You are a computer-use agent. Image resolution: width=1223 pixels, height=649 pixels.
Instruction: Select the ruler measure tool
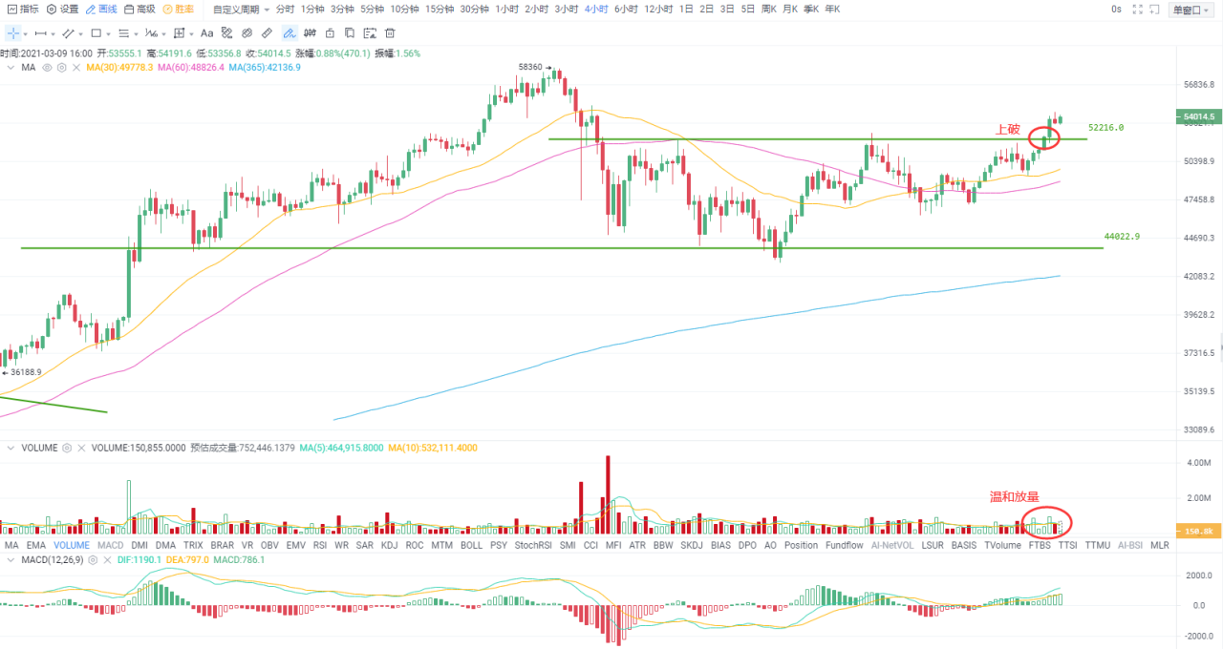[267, 33]
